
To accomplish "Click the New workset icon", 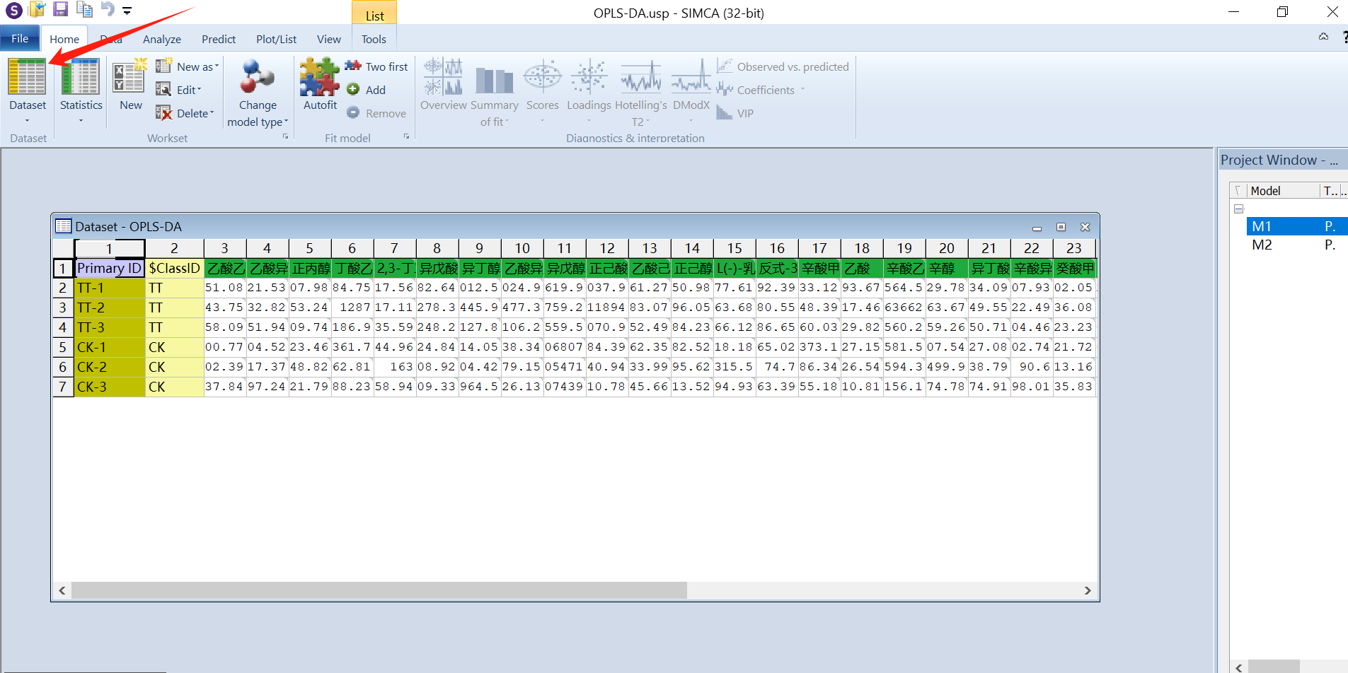I will tap(130, 78).
